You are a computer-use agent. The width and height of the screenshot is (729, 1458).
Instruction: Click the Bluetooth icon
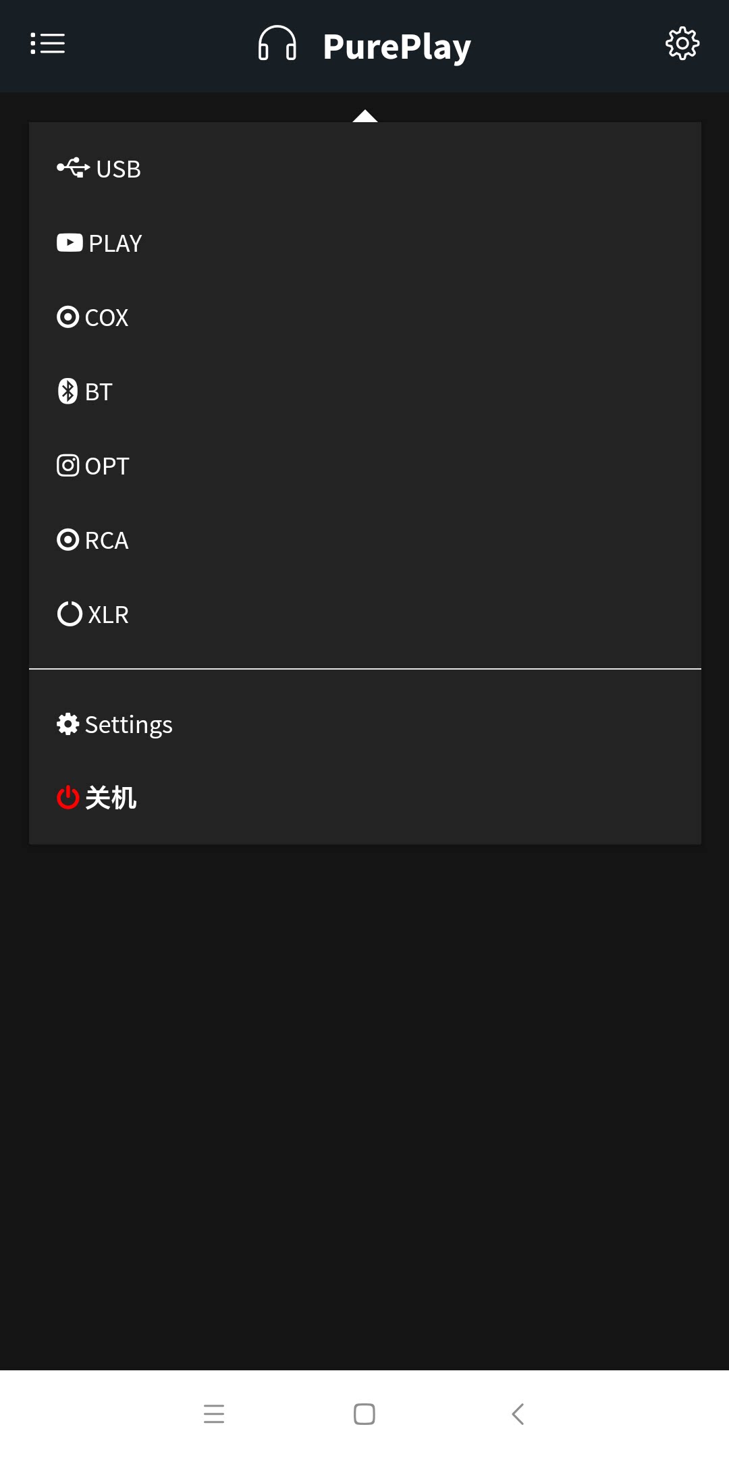(x=67, y=391)
